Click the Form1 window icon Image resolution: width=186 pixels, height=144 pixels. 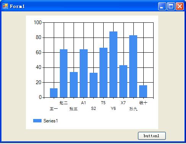5,6
